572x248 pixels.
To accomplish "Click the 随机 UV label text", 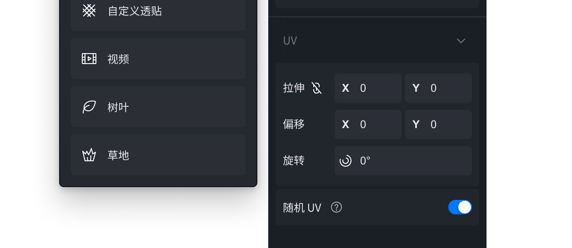I will (302, 208).
